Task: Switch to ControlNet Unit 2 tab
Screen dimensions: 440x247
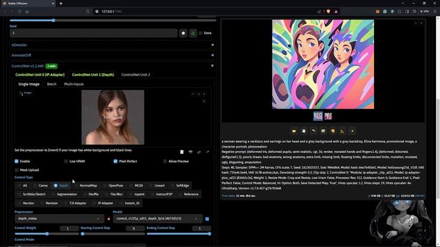Action: pyautogui.click(x=135, y=75)
